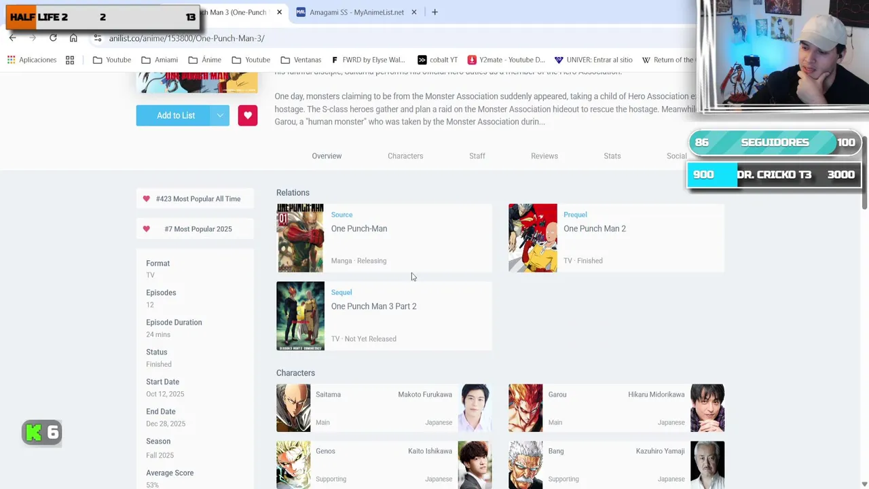
Task: Open the Amiami bookmark folder
Action: [x=160, y=60]
